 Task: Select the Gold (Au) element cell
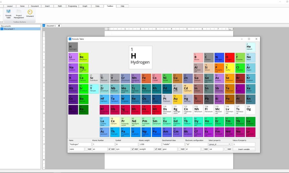click(177, 99)
